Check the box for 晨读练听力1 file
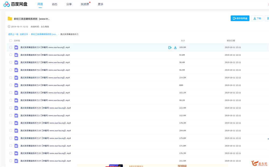Viewport: 269px width, 167px height. [11, 115]
